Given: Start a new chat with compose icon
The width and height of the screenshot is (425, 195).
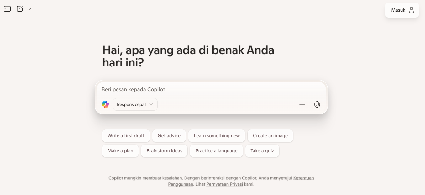Looking at the screenshot, I should click(20, 9).
